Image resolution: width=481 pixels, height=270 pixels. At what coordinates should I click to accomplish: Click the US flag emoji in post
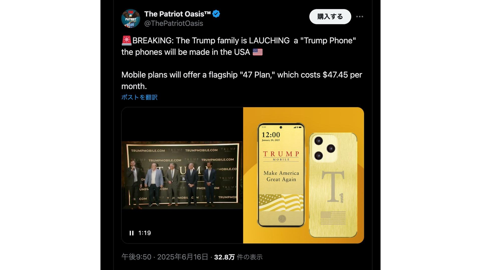coord(258,52)
